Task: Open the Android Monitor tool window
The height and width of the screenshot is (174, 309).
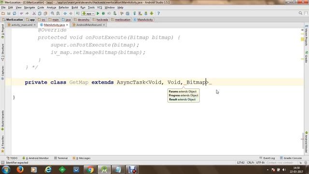Action: point(35,158)
